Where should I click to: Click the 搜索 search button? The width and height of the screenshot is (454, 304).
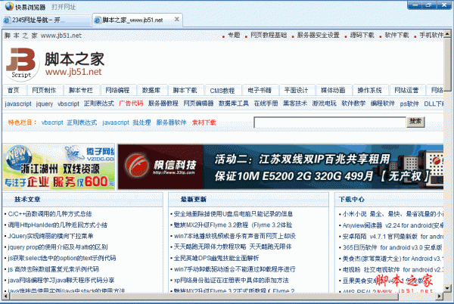(x=415, y=122)
